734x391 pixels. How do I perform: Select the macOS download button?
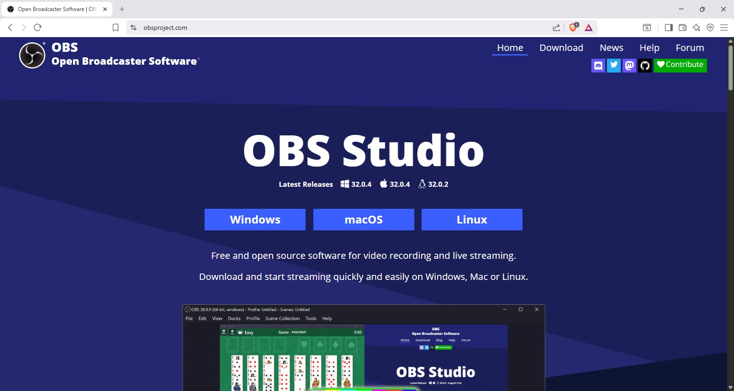point(363,219)
